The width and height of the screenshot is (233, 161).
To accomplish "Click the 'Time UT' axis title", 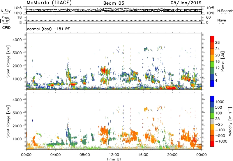I will coord(114,159).
